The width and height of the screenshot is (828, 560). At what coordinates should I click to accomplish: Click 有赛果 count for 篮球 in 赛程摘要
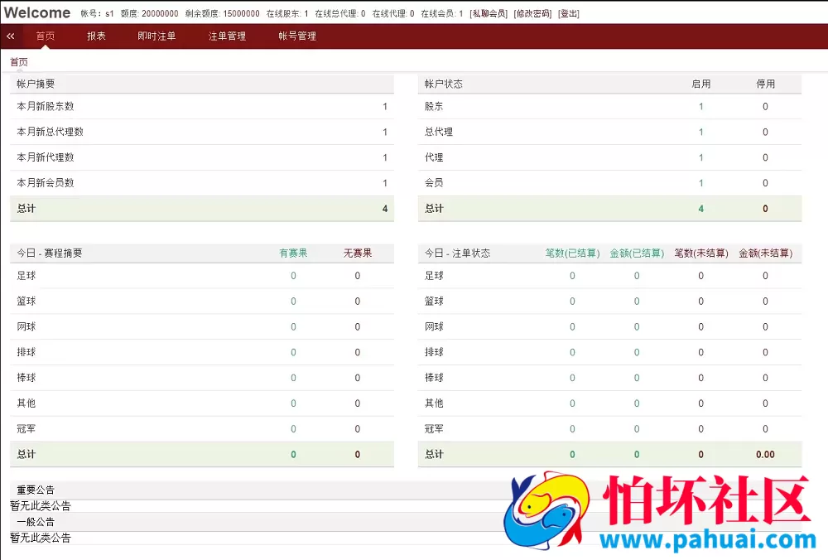tap(293, 302)
